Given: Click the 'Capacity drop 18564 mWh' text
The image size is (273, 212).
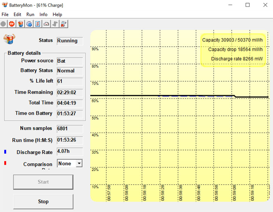Looking at the screenshot, I should (x=235, y=50).
